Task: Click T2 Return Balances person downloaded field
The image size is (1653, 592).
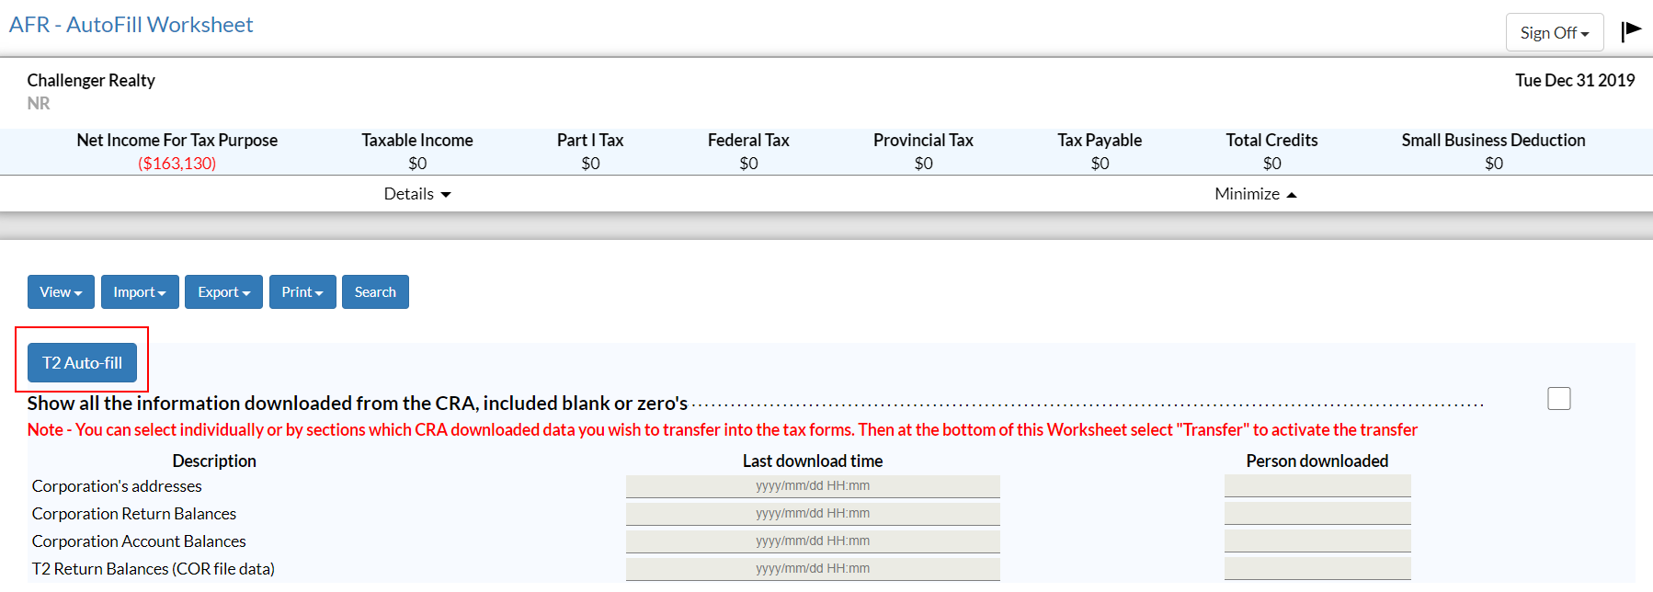Action: pos(1317,569)
